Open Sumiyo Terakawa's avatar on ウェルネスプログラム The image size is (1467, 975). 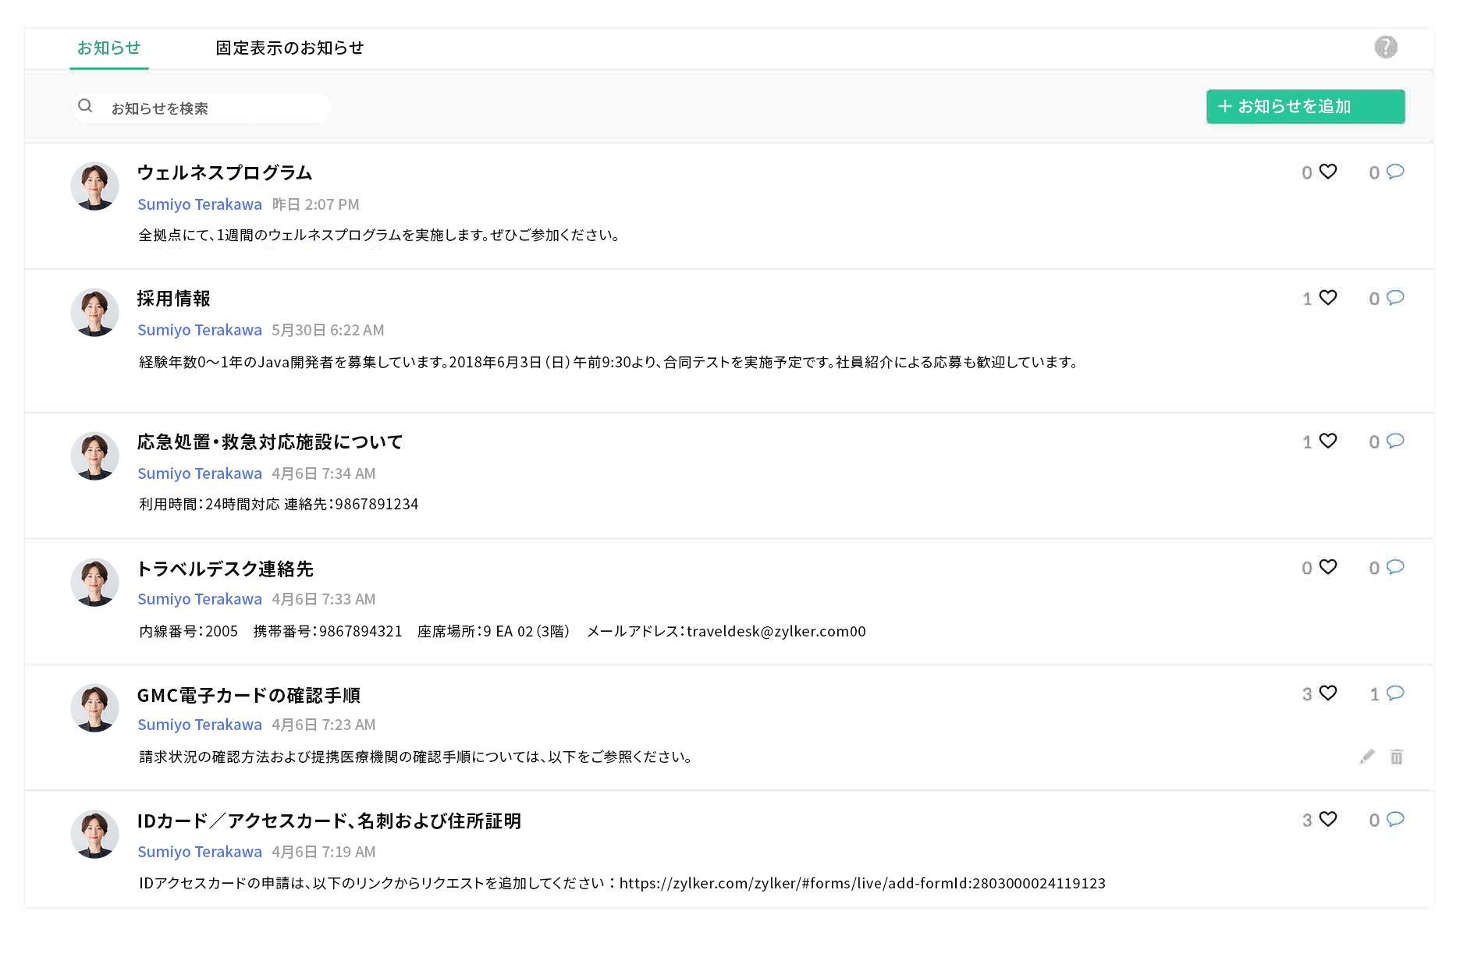coord(94,186)
